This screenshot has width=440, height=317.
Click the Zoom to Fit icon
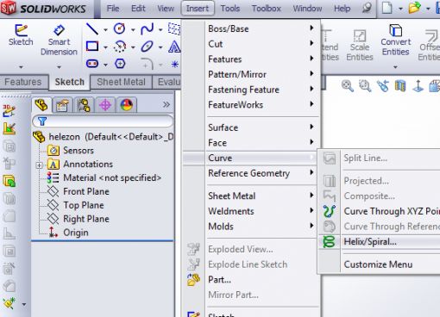click(x=347, y=86)
